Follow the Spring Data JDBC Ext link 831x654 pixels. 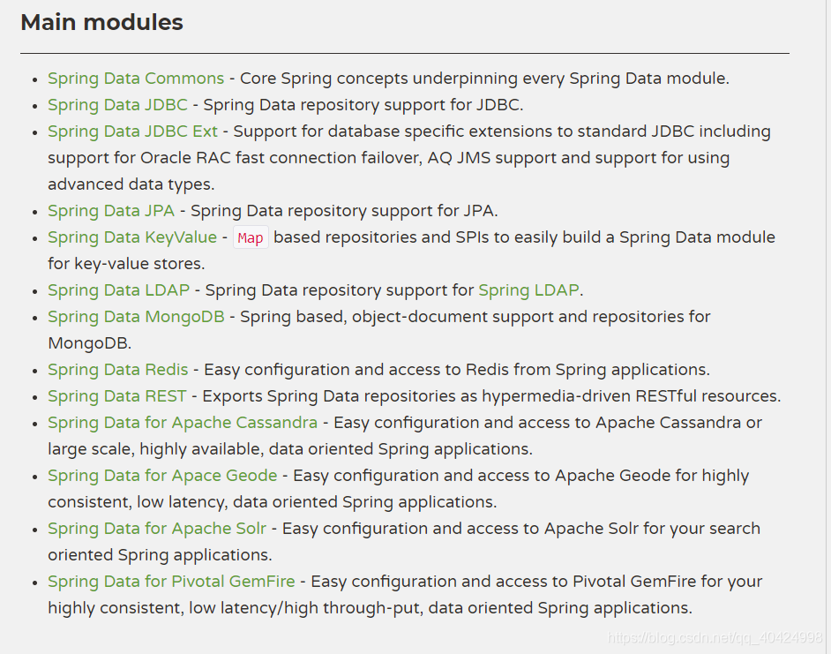pyautogui.click(x=132, y=132)
